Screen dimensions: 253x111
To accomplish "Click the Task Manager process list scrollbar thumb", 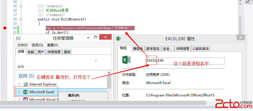I will click(x=109, y=82).
